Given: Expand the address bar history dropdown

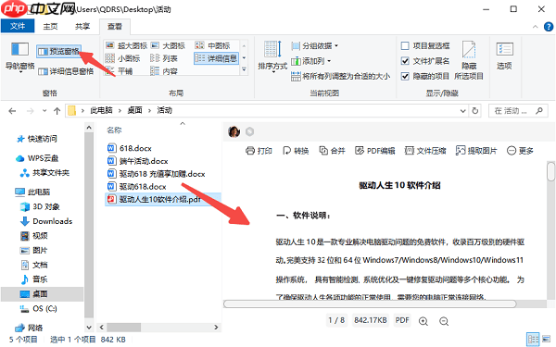Looking at the screenshot, I should [462, 111].
